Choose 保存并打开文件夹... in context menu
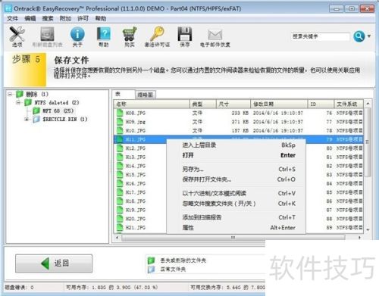 point(236,179)
